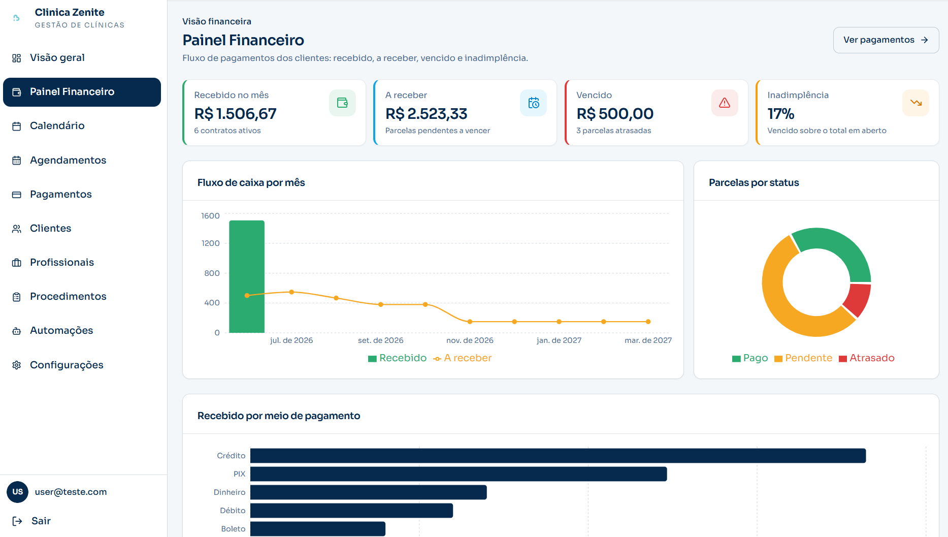The height and width of the screenshot is (537, 948).
Task: Click '6 contratos ativos' text
Action: (227, 131)
